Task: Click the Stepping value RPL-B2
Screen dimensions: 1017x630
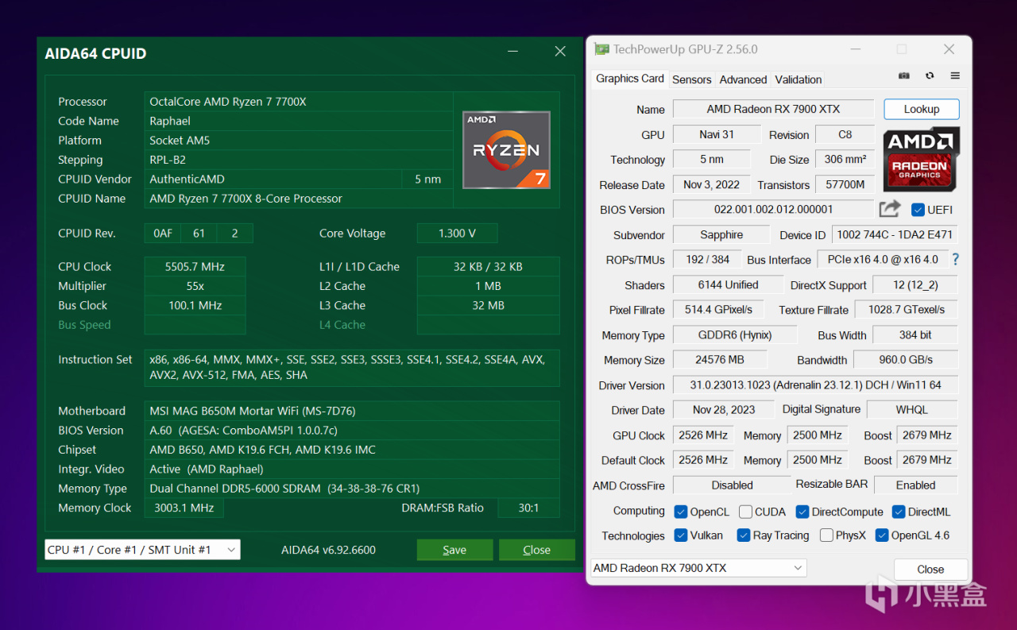Action: coord(299,160)
